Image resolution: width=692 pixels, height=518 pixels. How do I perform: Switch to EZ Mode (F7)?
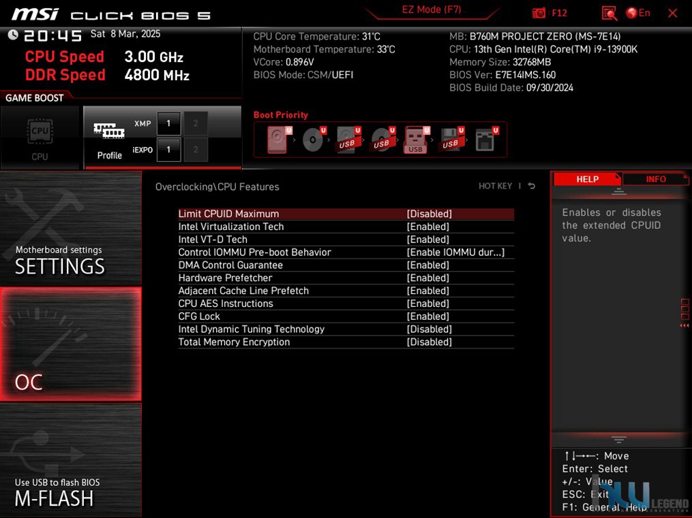coord(431,10)
